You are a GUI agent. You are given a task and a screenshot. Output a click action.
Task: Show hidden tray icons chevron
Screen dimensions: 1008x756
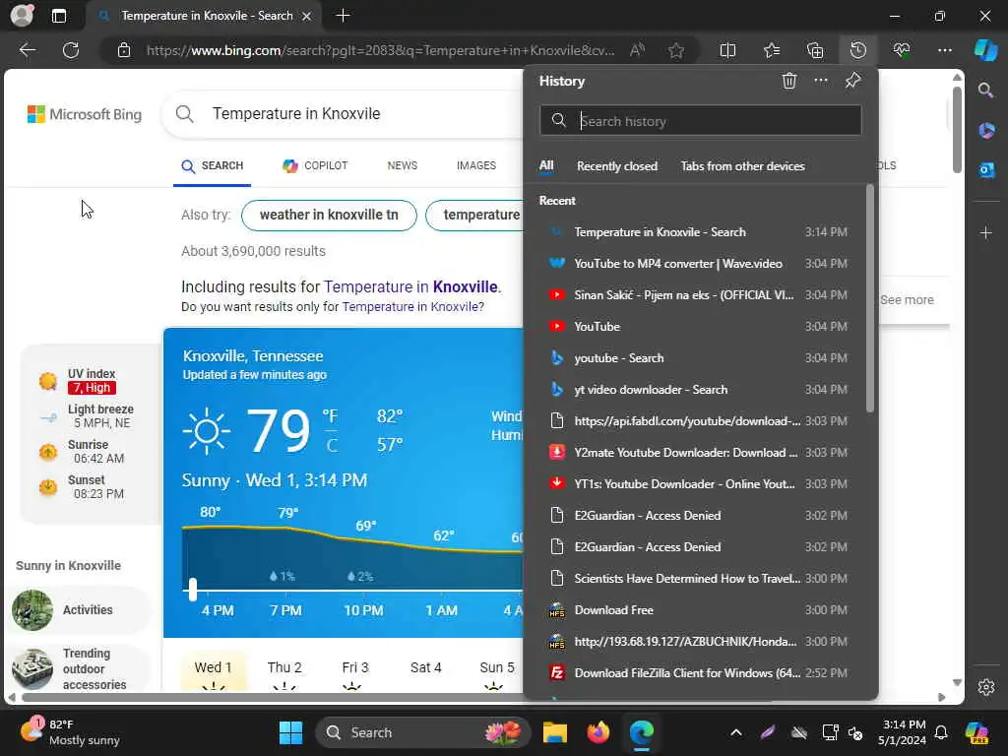coord(736,732)
